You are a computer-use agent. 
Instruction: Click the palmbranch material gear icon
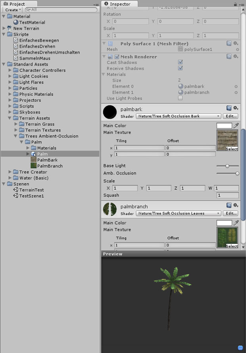[236, 205]
